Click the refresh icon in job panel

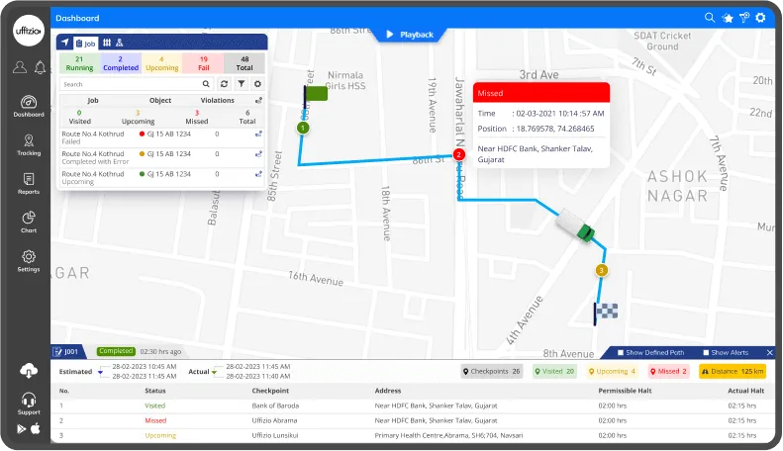point(225,85)
